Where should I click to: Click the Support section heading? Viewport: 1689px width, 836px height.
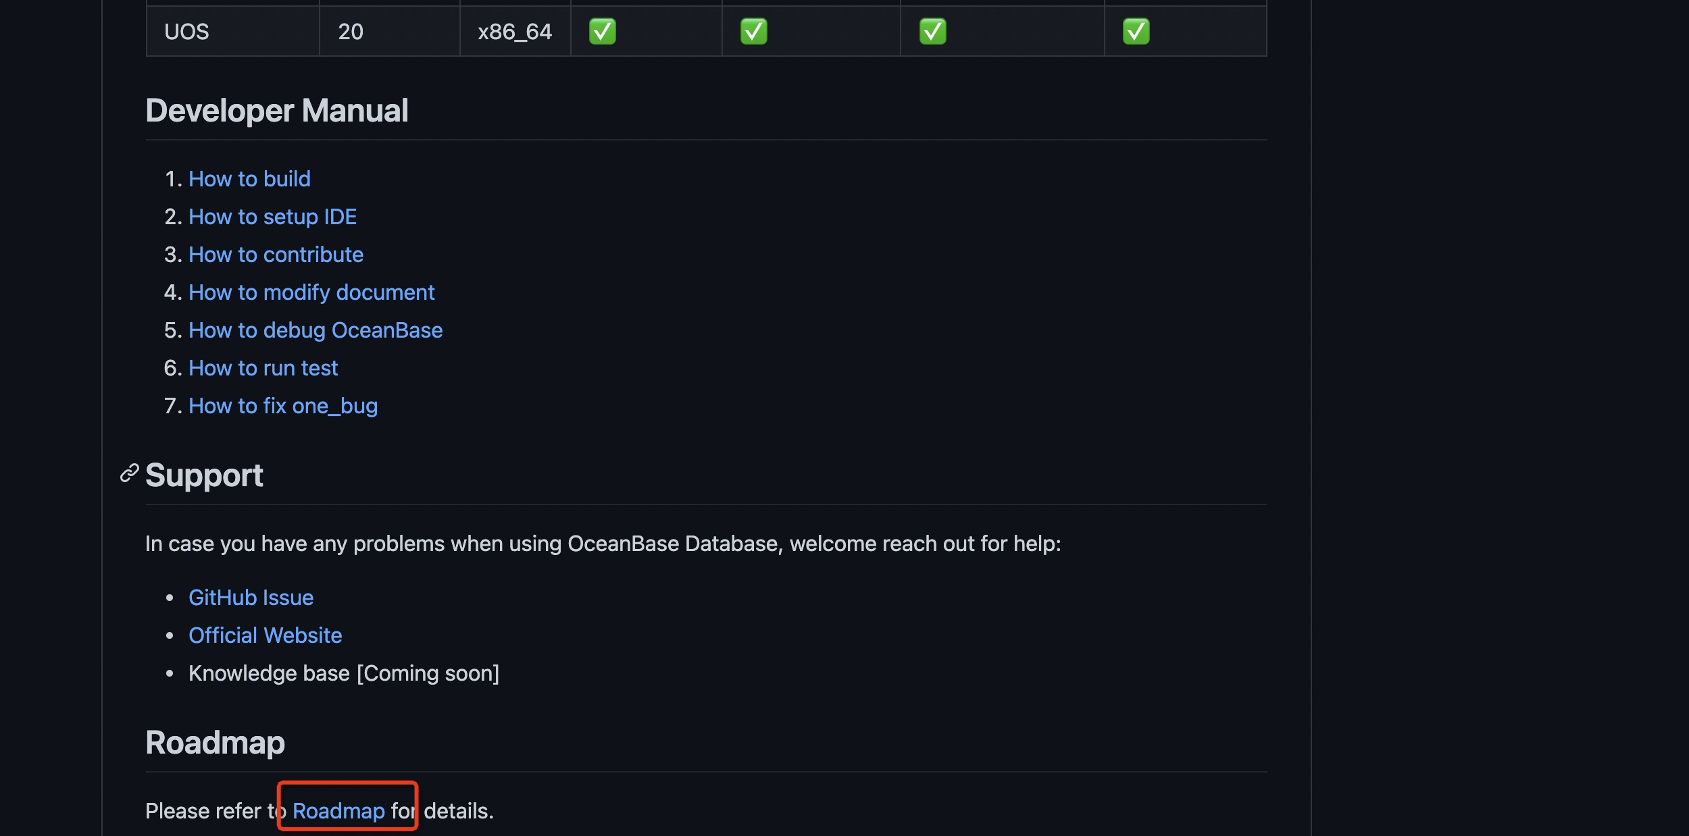coord(204,475)
